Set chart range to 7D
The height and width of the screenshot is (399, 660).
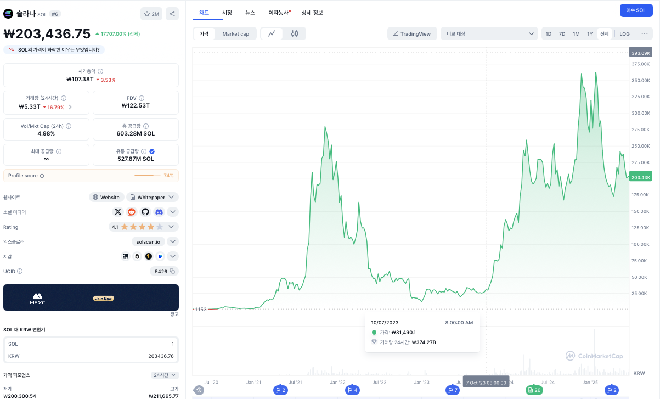[x=562, y=33]
